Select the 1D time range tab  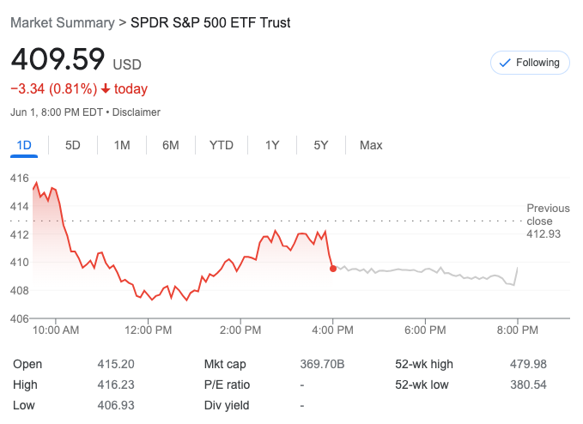24,145
